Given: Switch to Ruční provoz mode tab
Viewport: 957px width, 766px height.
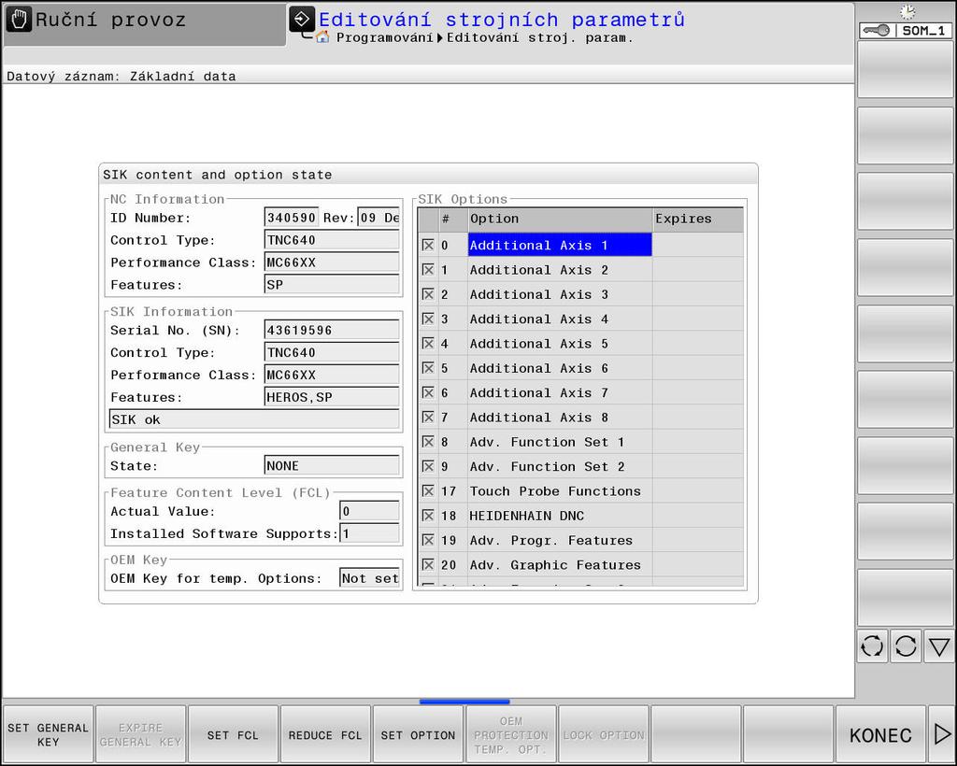Looking at the screenshot, I should click(x=145, y=24).
